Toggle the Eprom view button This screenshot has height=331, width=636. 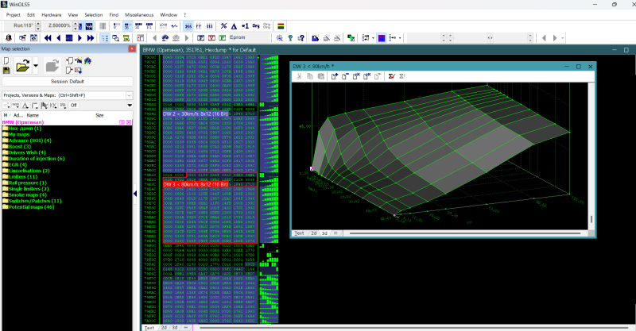click(237, 37)
